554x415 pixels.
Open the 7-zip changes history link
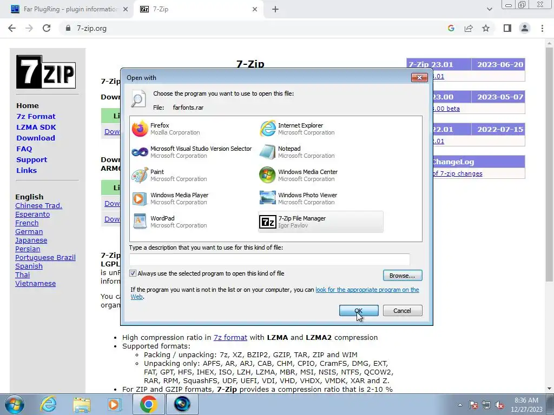tap(458, 173)
